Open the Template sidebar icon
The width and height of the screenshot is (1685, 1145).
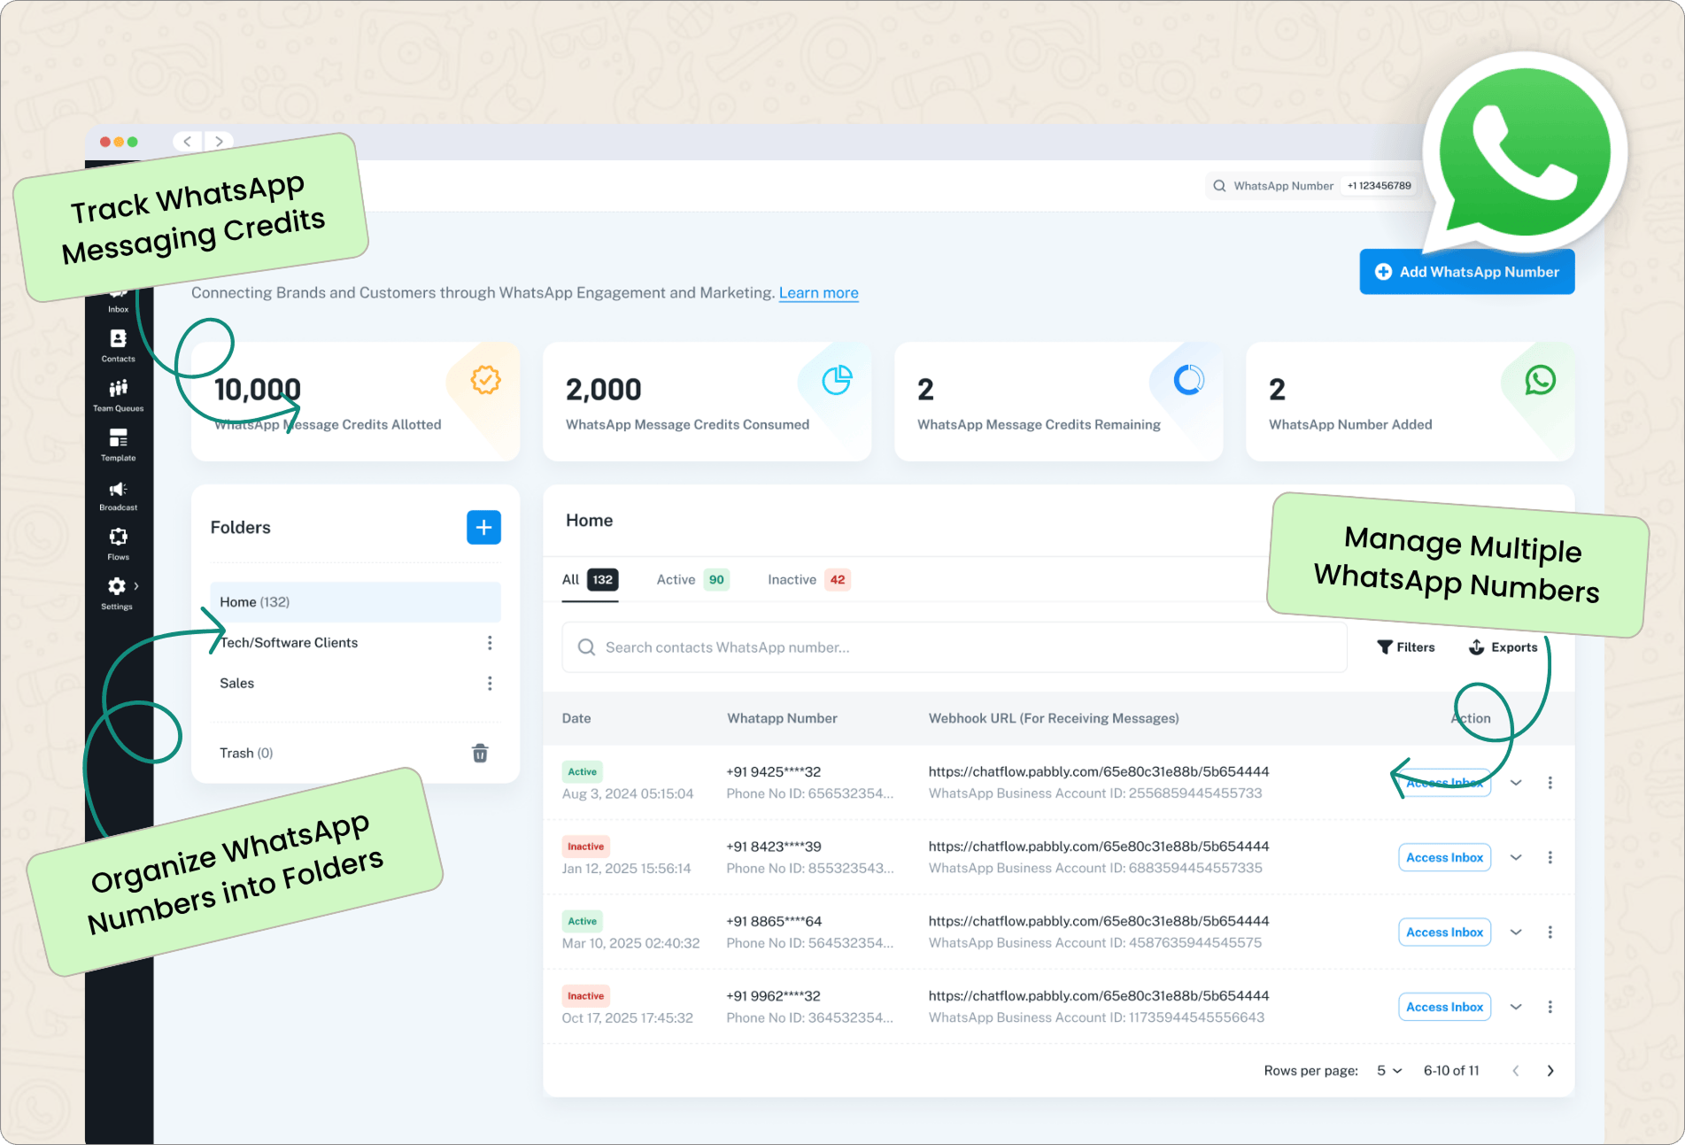click(x=118, y=445)
